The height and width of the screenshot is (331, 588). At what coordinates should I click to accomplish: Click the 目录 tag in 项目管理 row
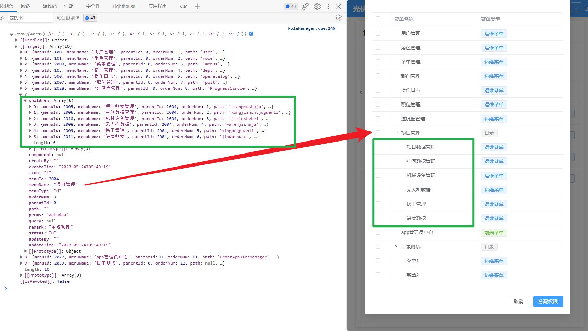coord(489,133)
